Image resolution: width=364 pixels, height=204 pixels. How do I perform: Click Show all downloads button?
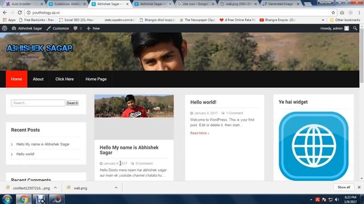click(344, 187)
